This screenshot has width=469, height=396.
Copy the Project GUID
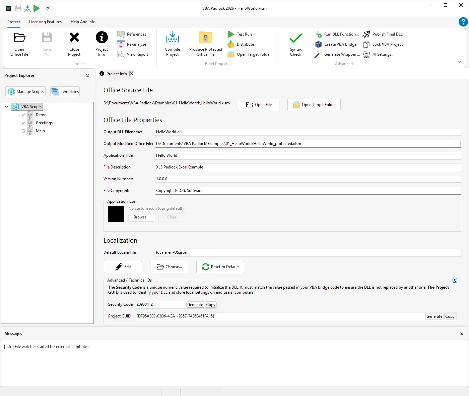(x=450, y=316)
